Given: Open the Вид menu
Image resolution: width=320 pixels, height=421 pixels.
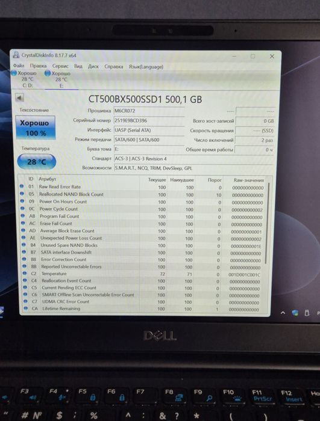Looking at the screenshot, I should pyautogui.click(x=78, y=66).
